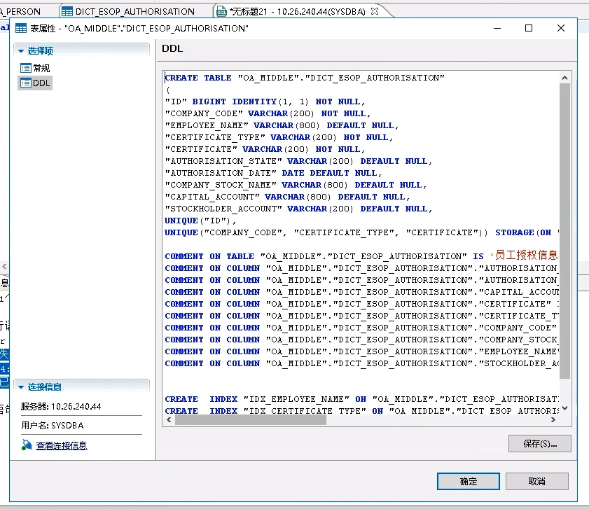
Task: Click the SQL file icon on 无标题21 tab
Action: point(221,11)
